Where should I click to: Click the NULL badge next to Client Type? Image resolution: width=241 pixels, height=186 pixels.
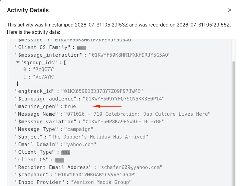click(x=66, y=153)
